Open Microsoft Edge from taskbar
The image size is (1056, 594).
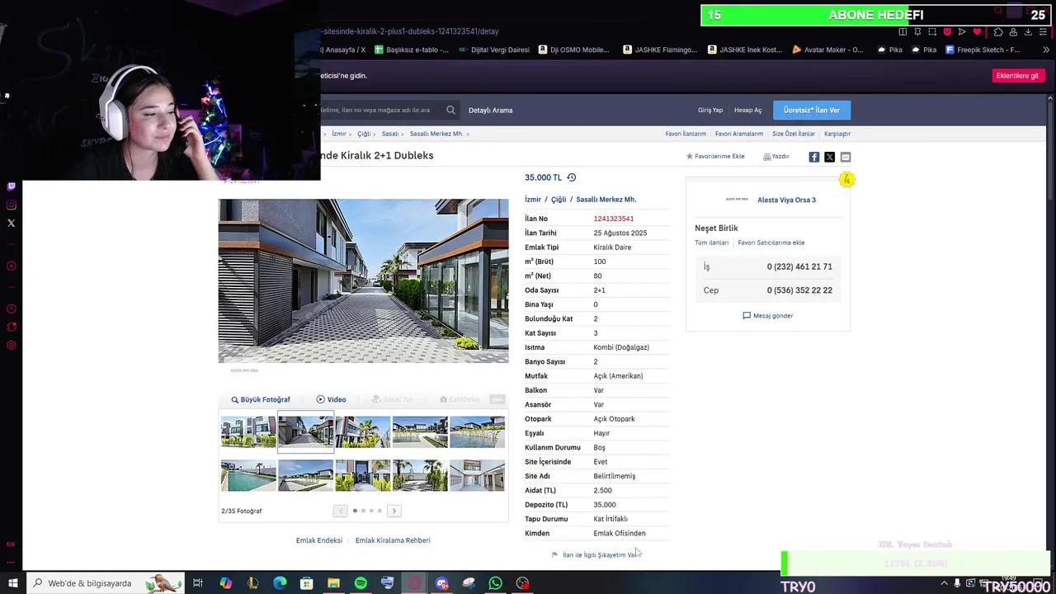point(280,583)
